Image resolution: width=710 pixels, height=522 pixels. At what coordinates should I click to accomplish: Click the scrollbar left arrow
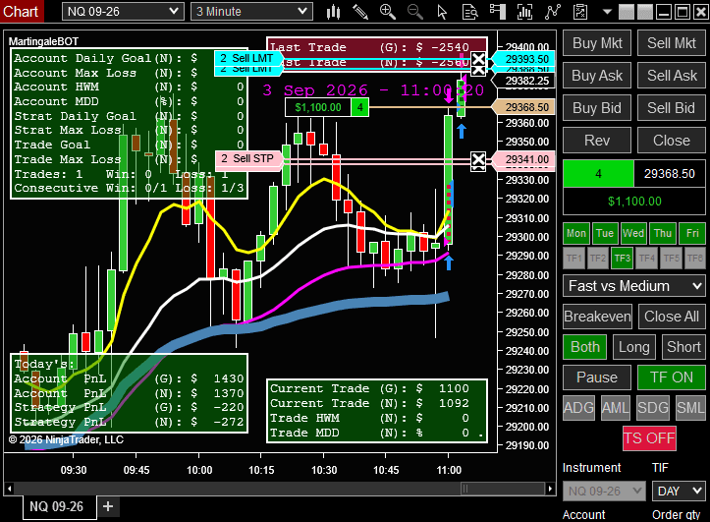(9, 489)
